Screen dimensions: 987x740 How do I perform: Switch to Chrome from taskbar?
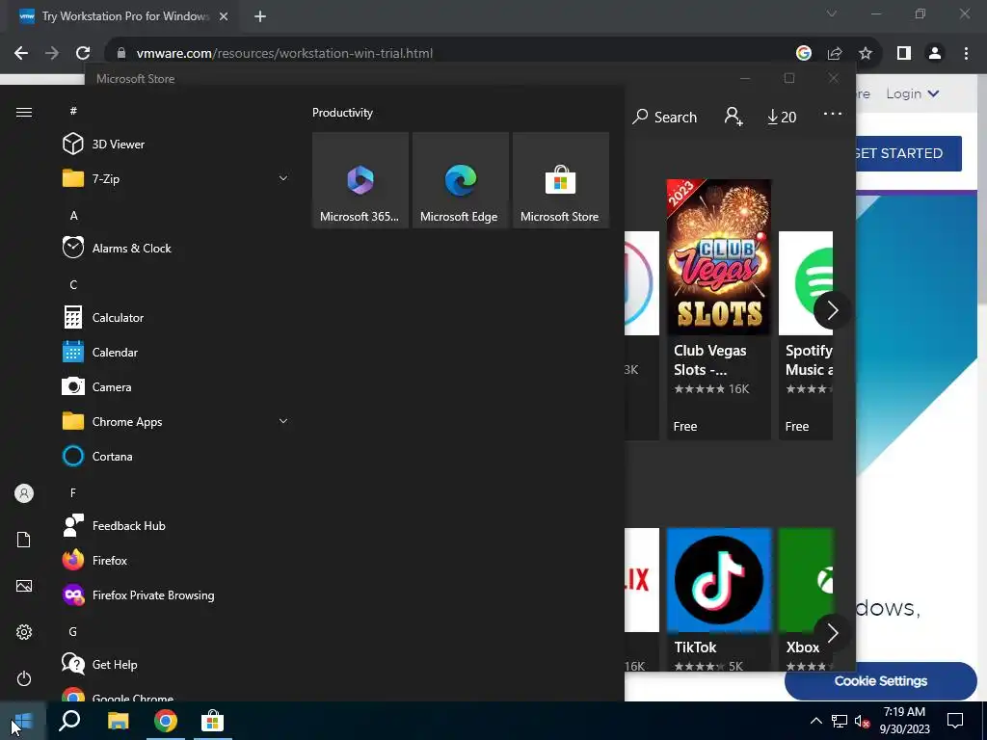166,721
